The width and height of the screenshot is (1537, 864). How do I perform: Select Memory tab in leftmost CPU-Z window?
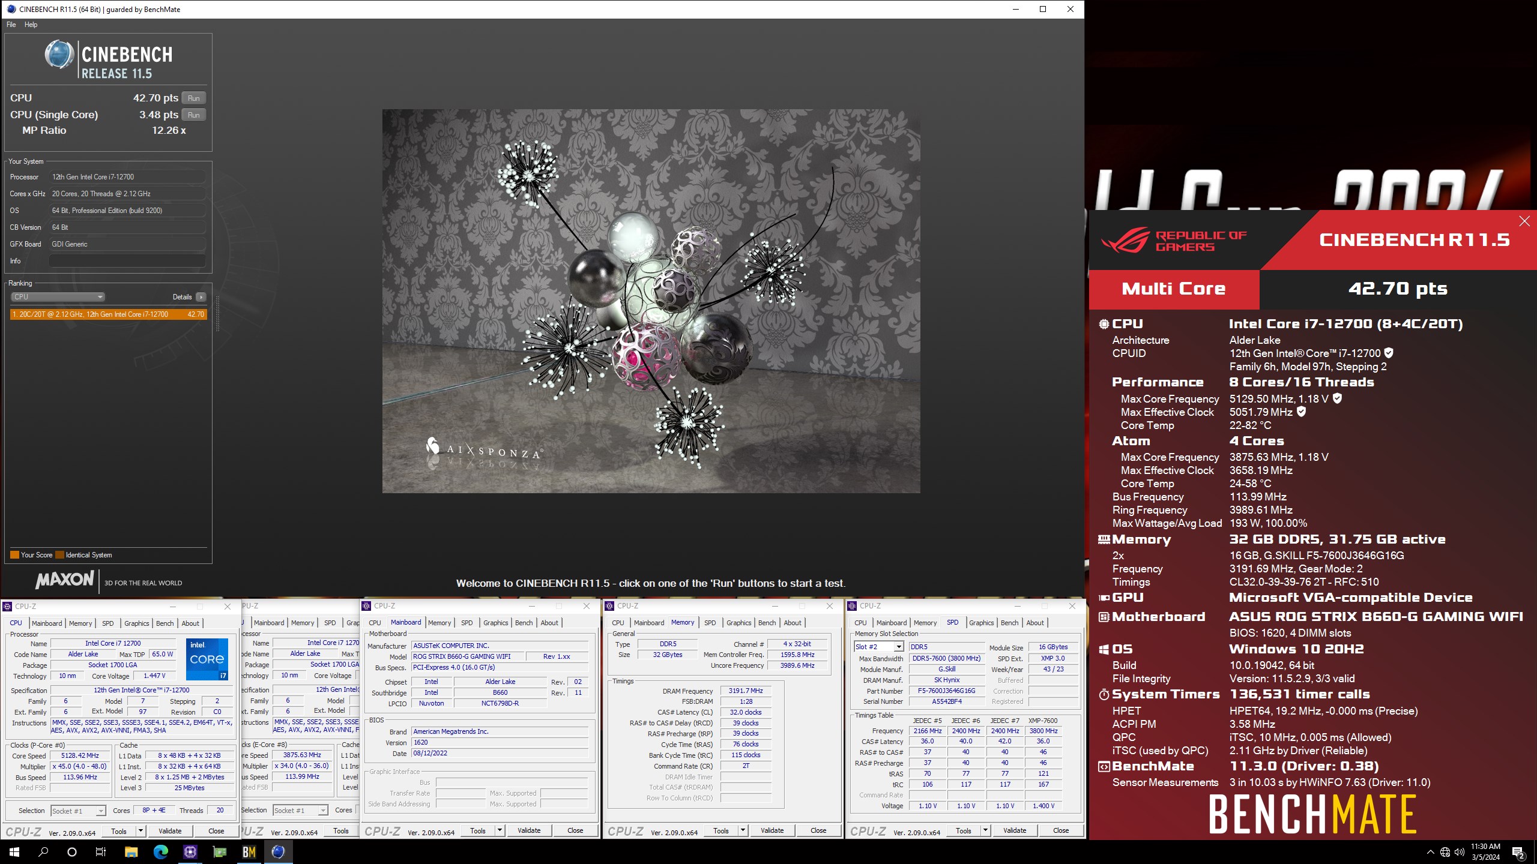coord(80,623)
